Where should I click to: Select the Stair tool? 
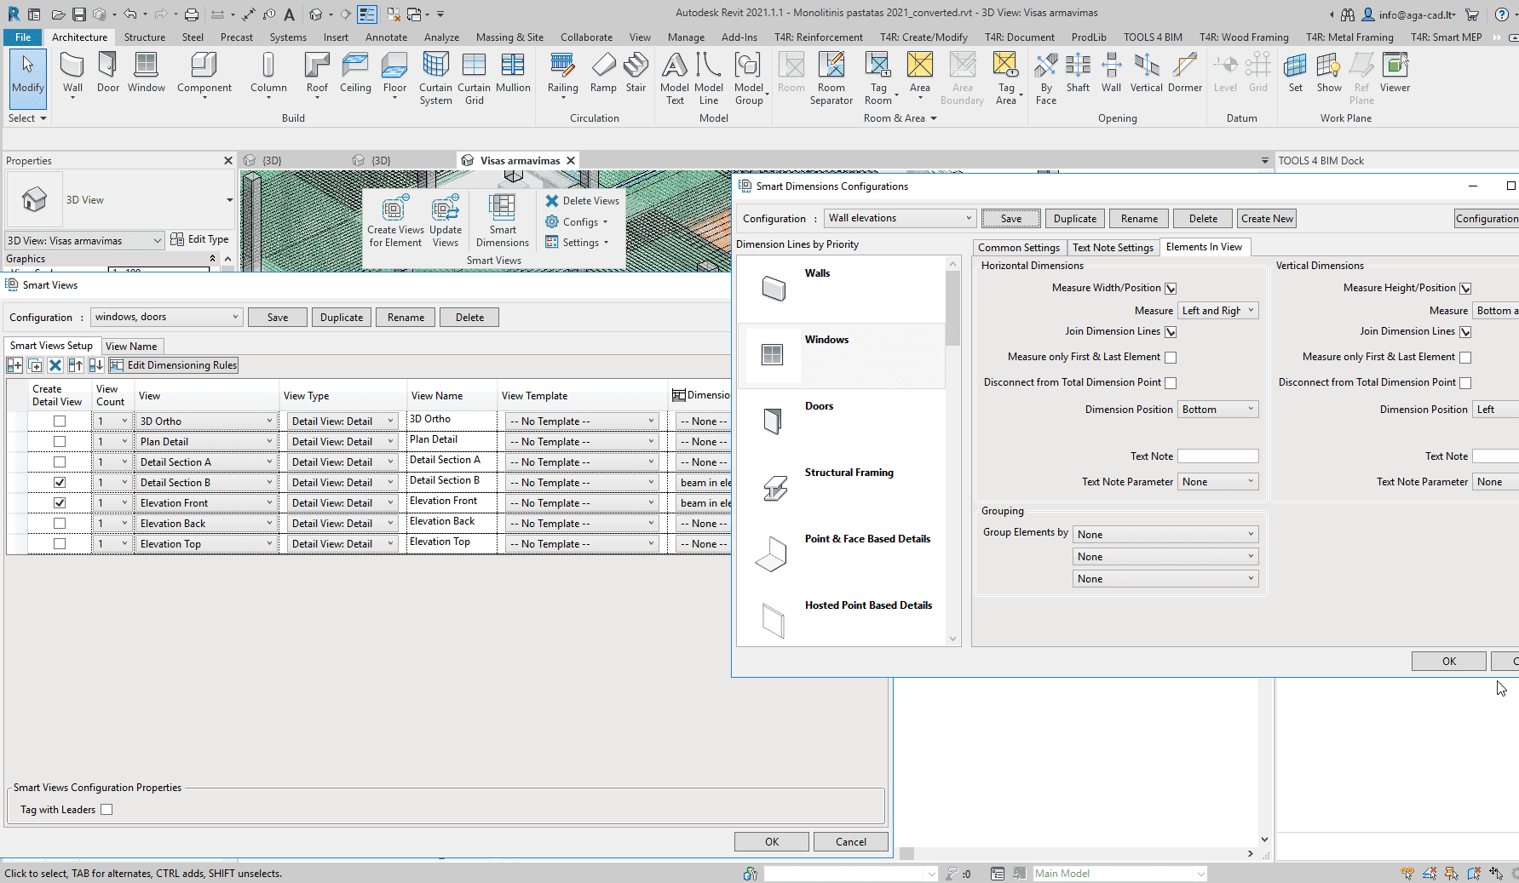point(636,72)
